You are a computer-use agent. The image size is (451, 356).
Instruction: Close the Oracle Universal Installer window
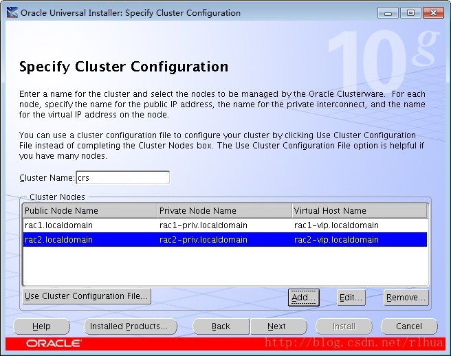(433, 13)
